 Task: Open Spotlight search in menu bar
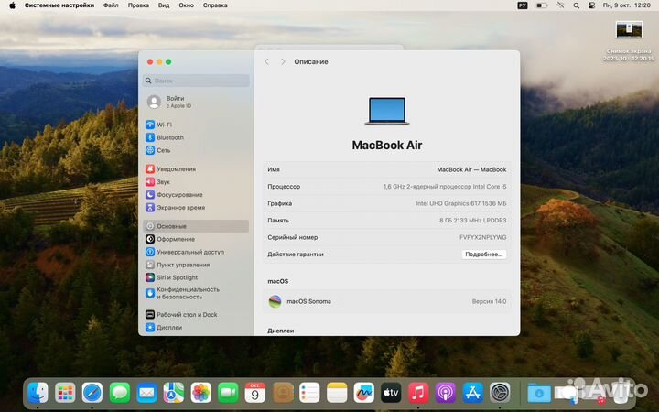pos(577,5)
